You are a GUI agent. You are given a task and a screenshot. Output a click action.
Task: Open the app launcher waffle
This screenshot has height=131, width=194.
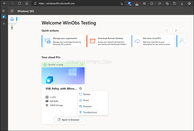point(12,11)
